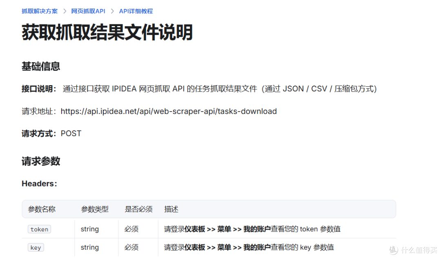The image size is (441, 259).
Task: Open the 抓取解决方案 breadcrumb link
Action: (x=40, y=11)
